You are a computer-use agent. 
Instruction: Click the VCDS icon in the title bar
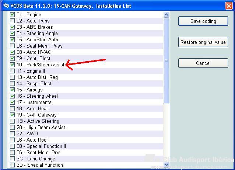(x=6, y=6)
